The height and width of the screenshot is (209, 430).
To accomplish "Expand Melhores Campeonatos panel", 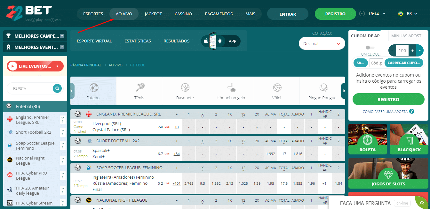I will click(x=62, y=36).
